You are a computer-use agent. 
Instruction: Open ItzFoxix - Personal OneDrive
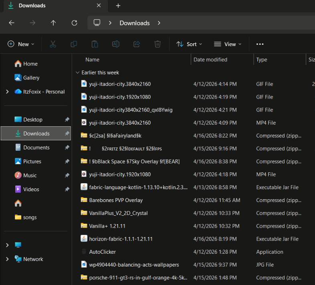pyautogui.click(x=40, y=92)
